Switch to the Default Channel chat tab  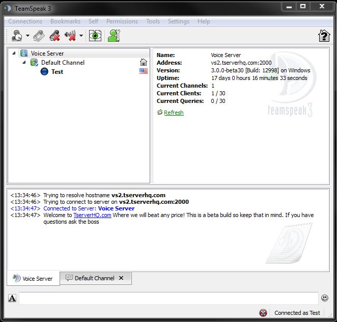coord(96,278)
